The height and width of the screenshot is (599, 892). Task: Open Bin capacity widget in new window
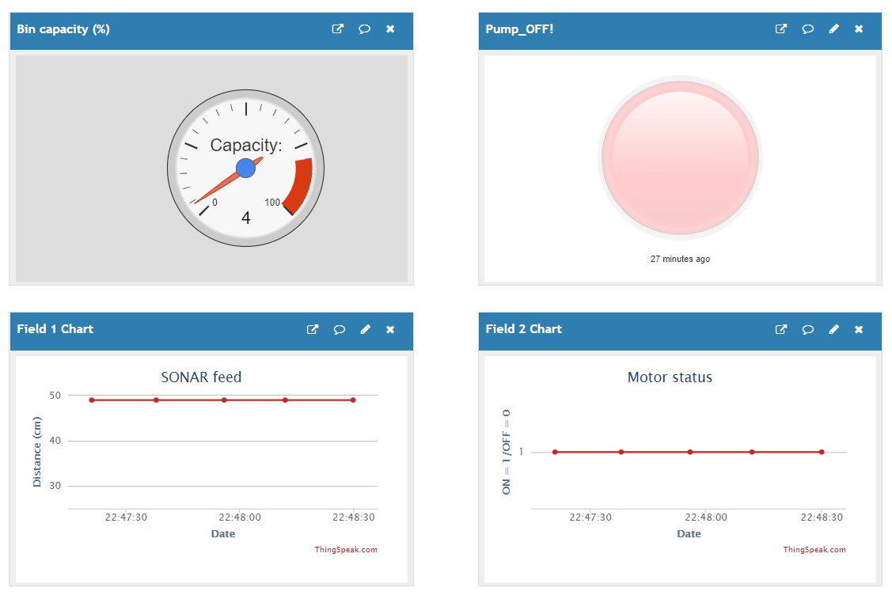pyautogui.click(x=338, y=29)
